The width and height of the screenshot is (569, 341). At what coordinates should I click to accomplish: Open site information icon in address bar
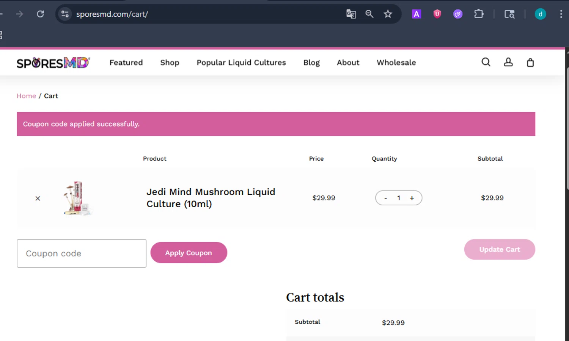65,14
